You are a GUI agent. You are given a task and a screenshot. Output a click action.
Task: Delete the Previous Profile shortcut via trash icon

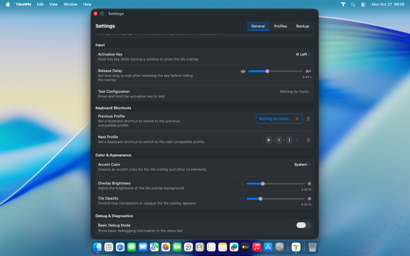tap(308, 119)
